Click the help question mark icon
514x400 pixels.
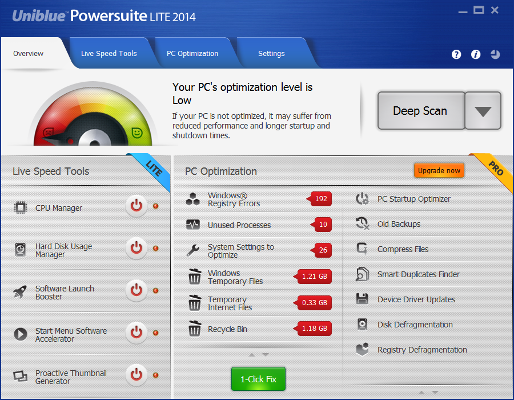456,54
